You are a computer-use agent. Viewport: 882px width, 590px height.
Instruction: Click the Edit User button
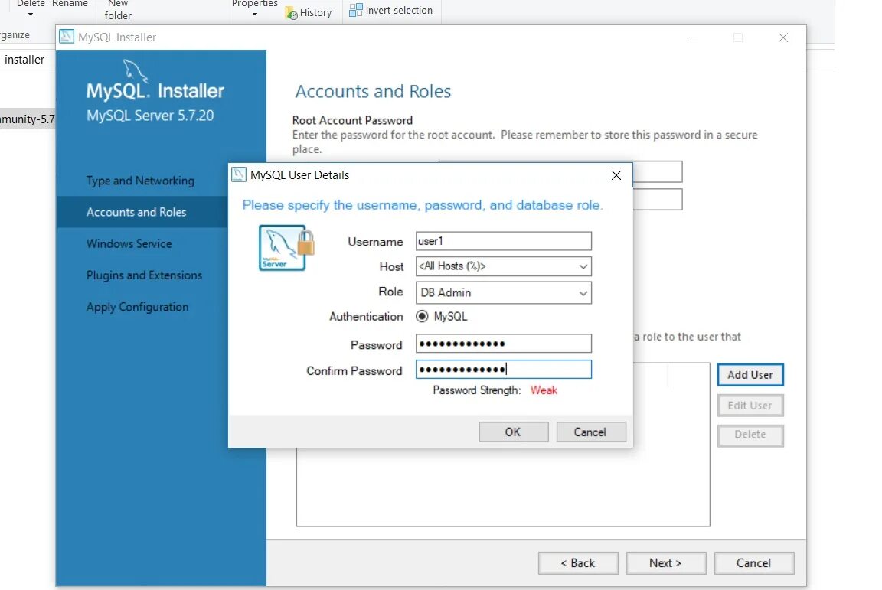[x=750, y=405]
